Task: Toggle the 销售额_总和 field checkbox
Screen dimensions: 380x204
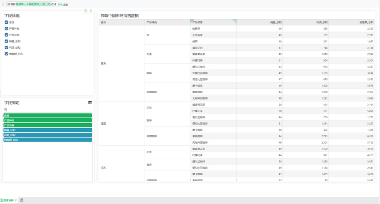Action: tap(6, 54)
